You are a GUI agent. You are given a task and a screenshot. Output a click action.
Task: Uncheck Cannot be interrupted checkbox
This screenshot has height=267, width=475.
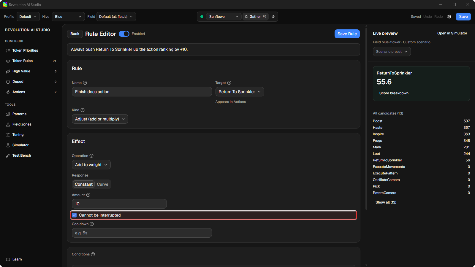(x=74, y=215)
